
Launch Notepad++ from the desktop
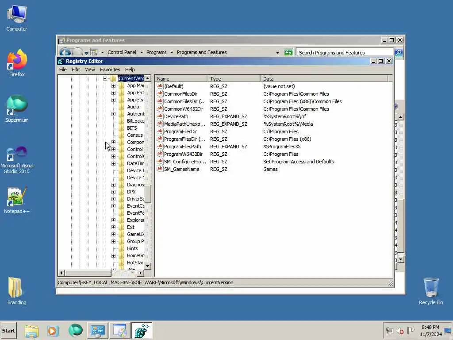(x=17, y=201)
